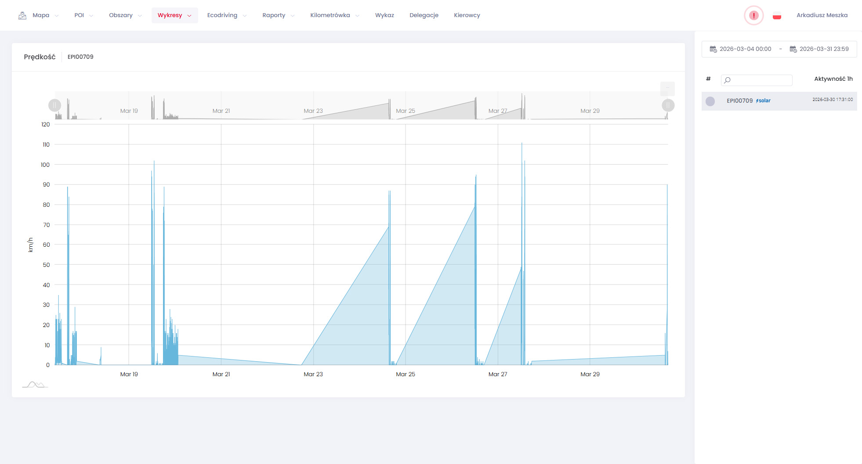The width and height of the screenshot is (862, 464).
Task: Click the Mapa map icon
Action: pos(22,15)
